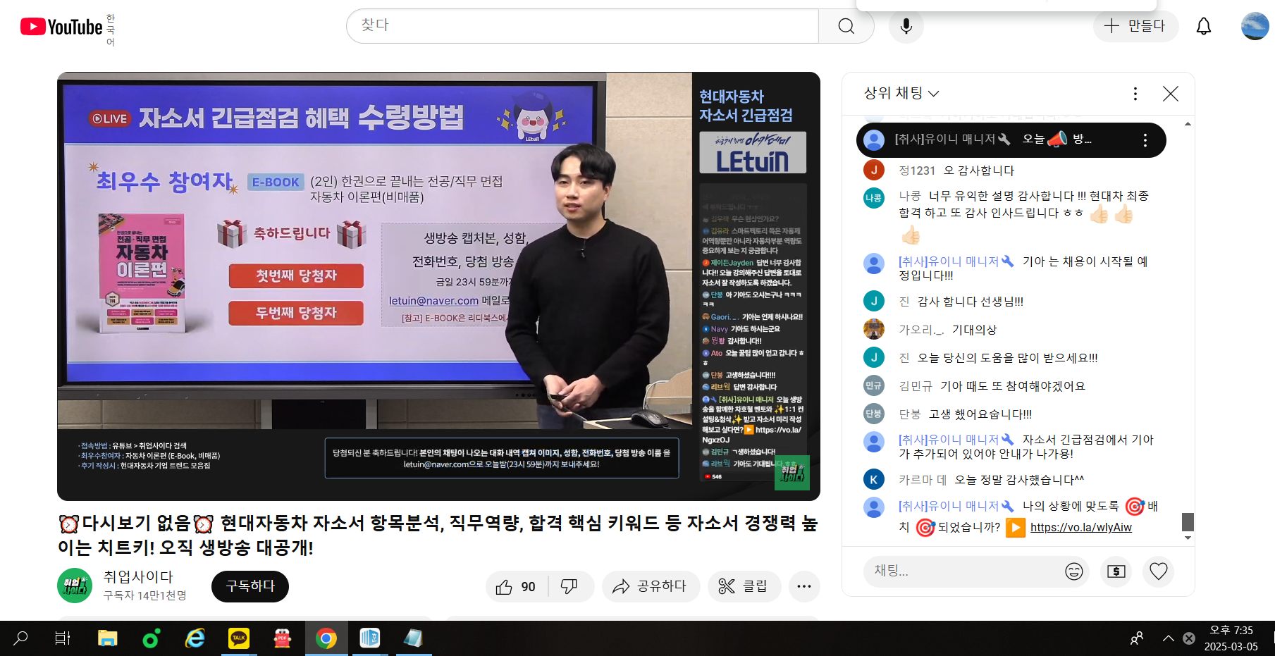Screen dimensions: 1275x656
Task: Open pinned message options menu
Action: tap(1145, 140)
